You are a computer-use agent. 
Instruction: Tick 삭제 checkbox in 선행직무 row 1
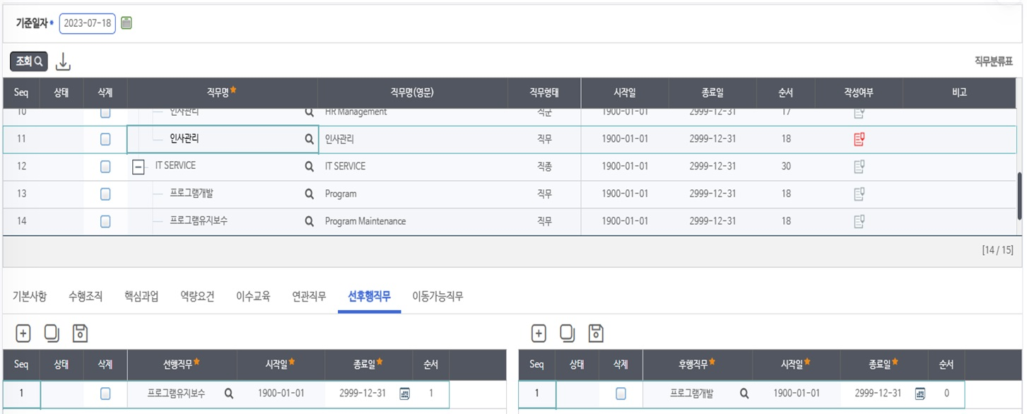click(105, 394)
